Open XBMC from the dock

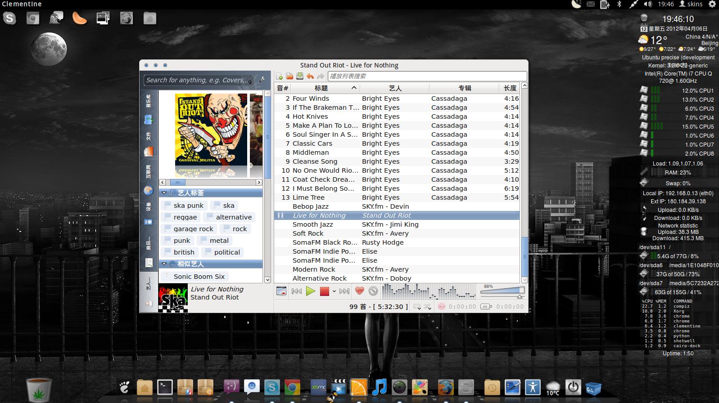[319, 387]
